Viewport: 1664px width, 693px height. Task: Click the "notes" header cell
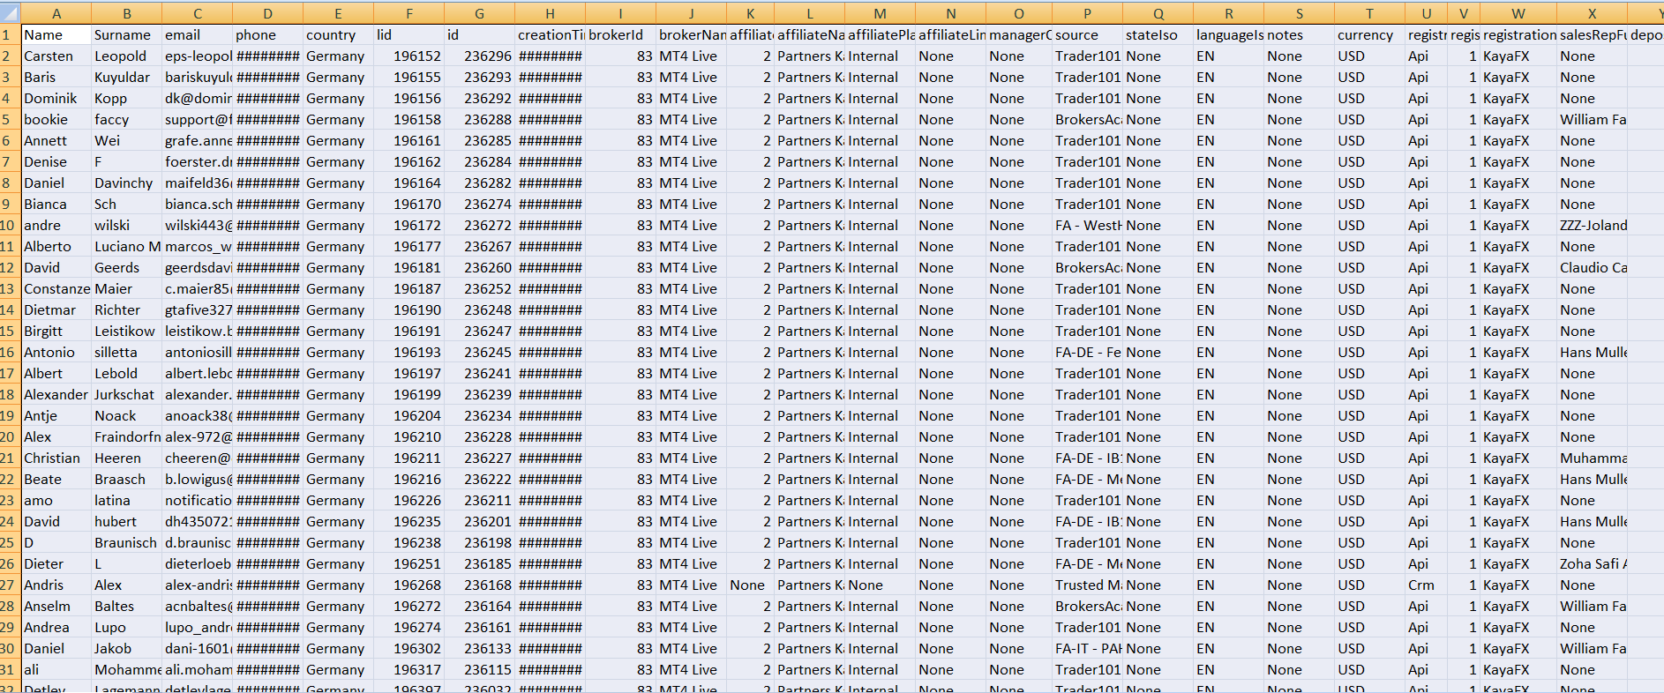coord(1300,35)
